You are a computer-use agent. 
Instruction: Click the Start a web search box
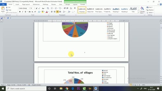click(26, 88)
